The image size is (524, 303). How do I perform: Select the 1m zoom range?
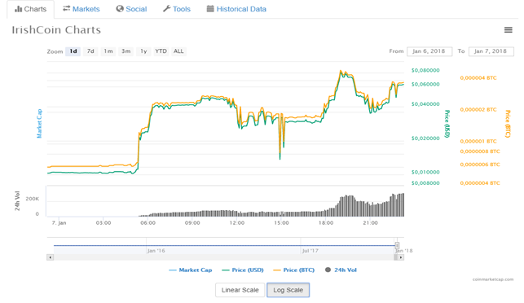pos(108,51)
